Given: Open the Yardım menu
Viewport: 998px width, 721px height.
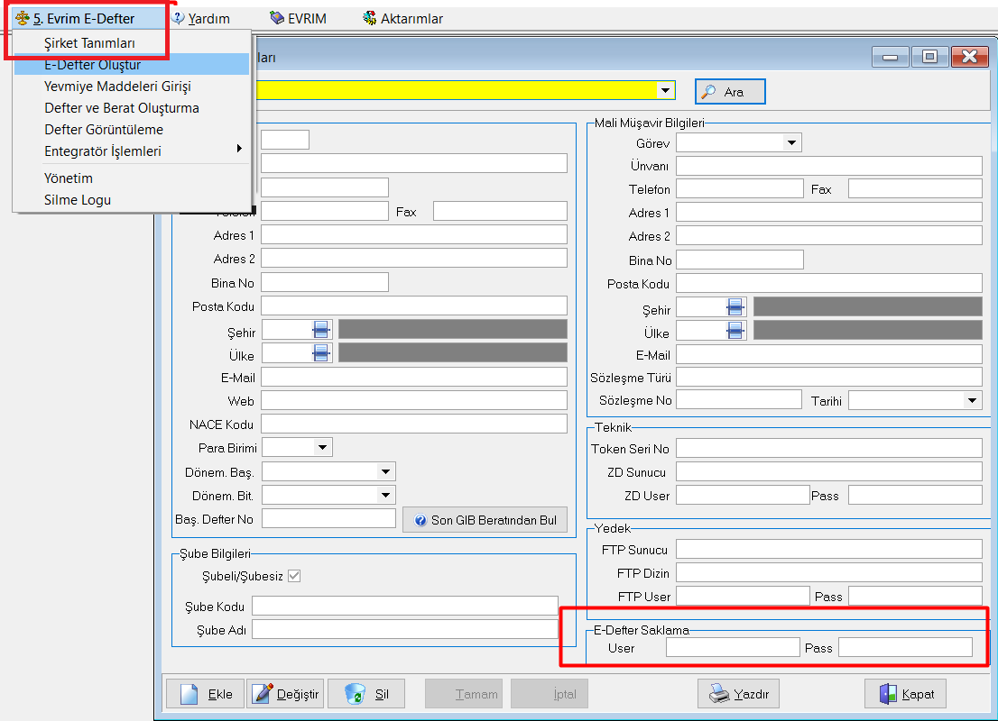Looking at the screenshot, I should pos(202,18).
